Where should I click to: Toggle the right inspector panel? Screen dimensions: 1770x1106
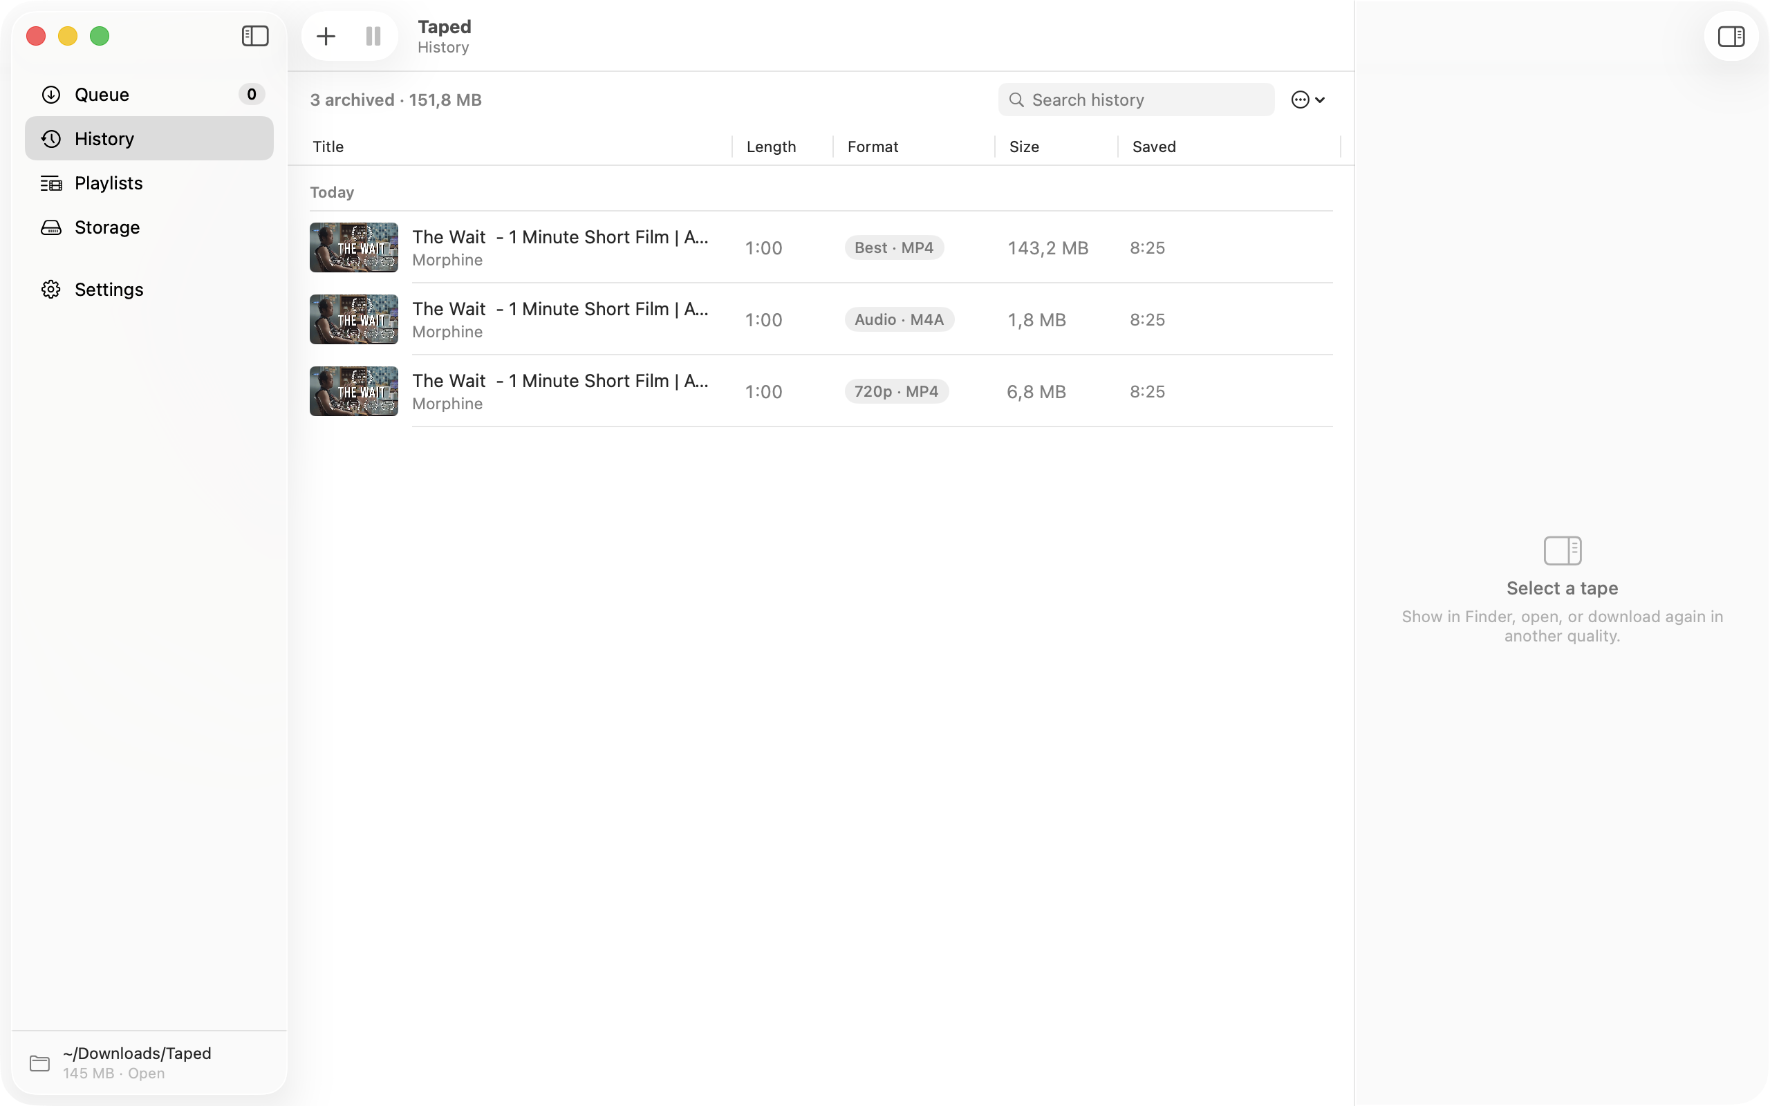[x=1731, y=36]
